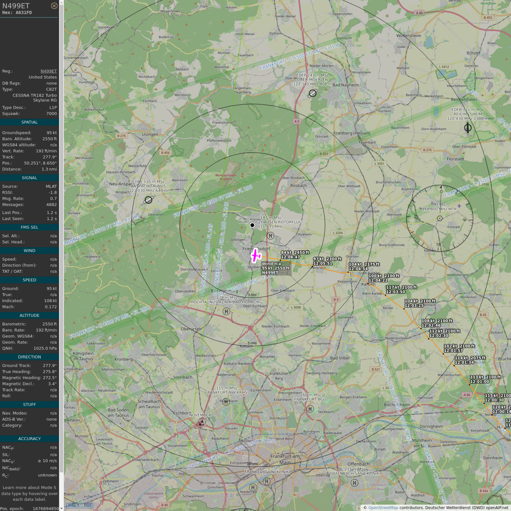This screenshot has width=511, height=511.
Task: Click the 1 NM scale bar
Action: click(80, 505)
